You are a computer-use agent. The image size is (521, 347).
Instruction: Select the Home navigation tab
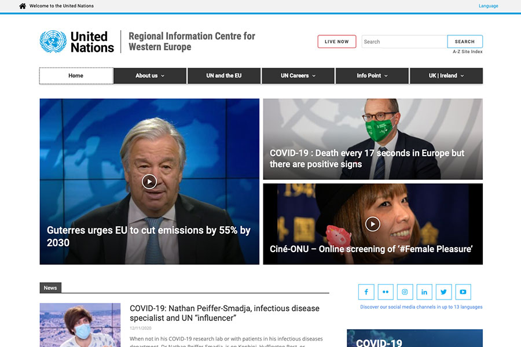(76, 76)
